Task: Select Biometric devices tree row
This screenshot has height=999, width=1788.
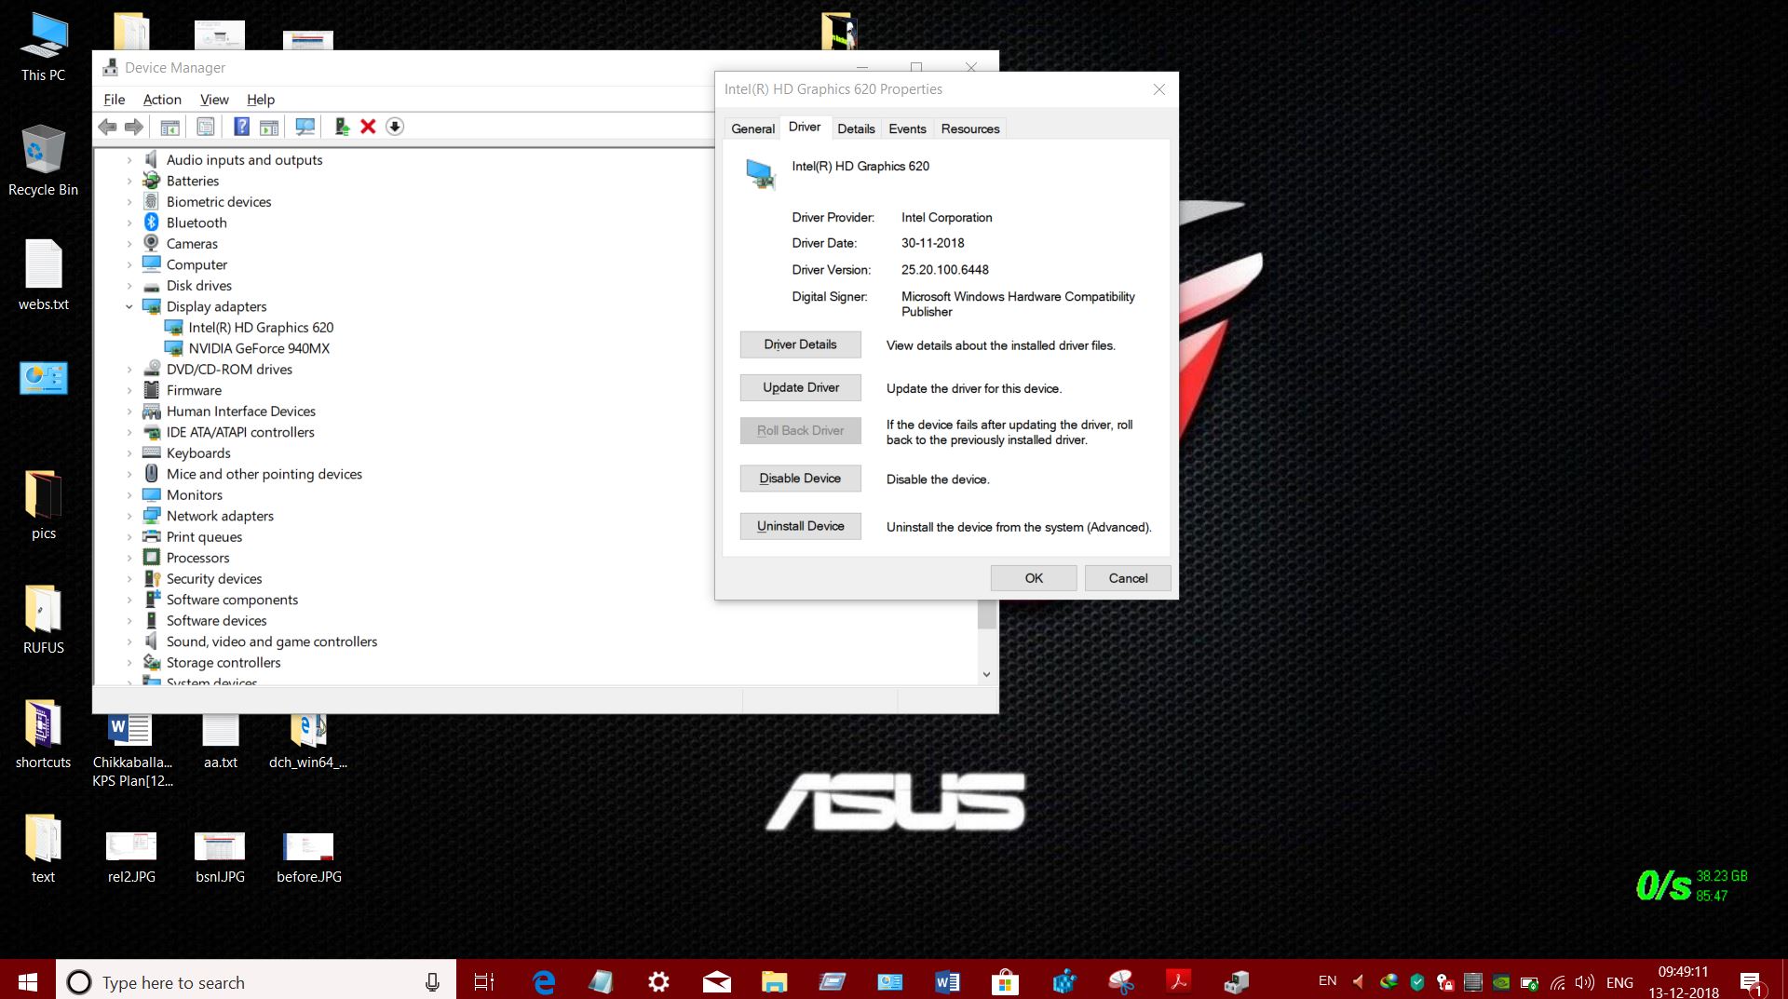Action: (x=207, y=202)
